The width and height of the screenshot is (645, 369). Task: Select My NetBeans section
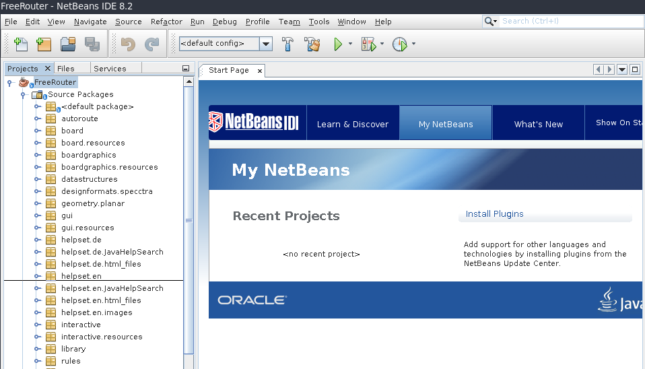click(x=446, y=124)
